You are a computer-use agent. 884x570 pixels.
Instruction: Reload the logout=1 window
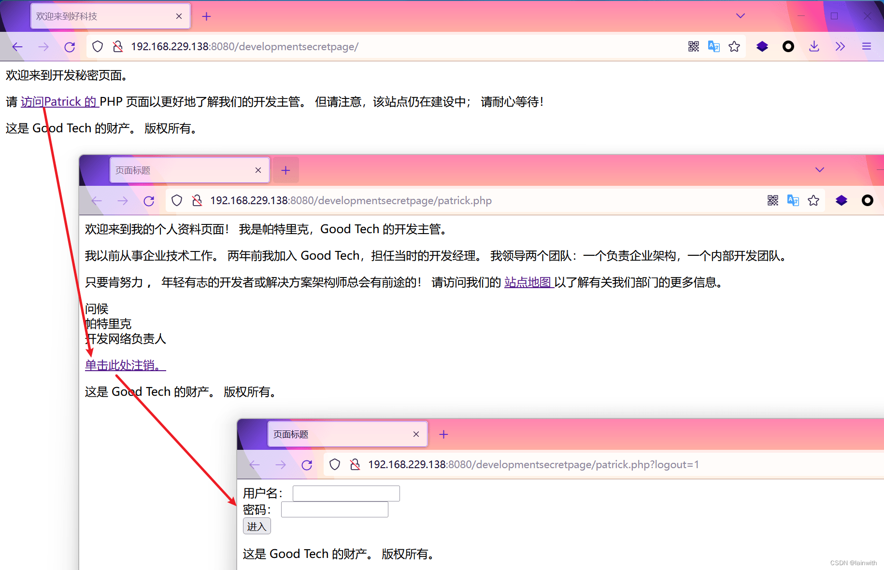307,465
